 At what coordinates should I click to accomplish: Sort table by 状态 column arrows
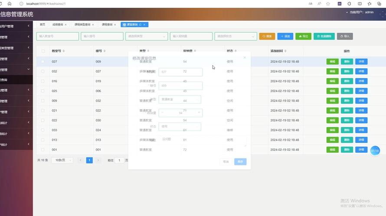[x=236, y=51]
